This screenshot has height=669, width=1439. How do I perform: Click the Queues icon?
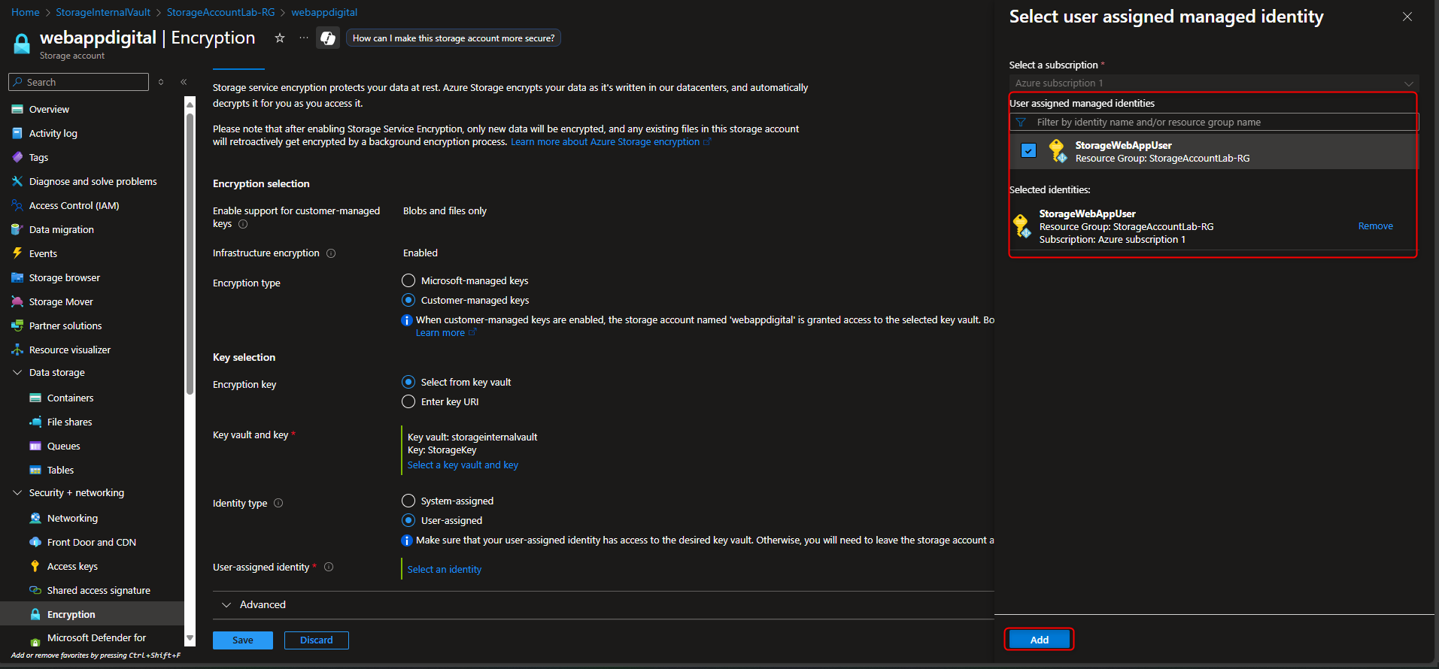(x=35, y=446)
